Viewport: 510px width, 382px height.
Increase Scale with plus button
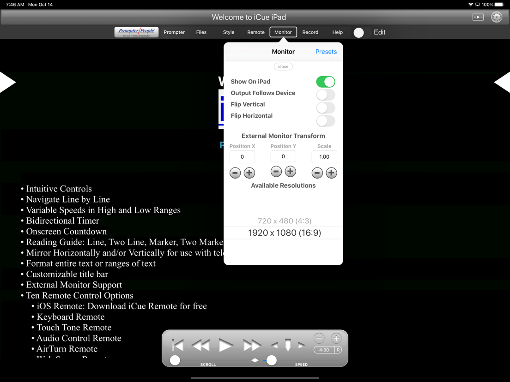point(331,173)
